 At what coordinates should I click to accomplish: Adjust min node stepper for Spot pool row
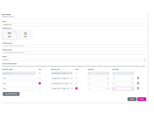coord(107,89)
